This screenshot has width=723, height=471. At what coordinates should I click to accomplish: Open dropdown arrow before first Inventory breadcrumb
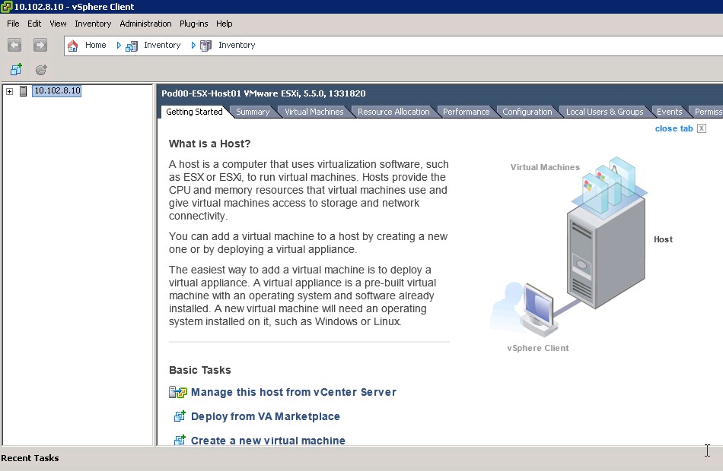tap(119, 46)
